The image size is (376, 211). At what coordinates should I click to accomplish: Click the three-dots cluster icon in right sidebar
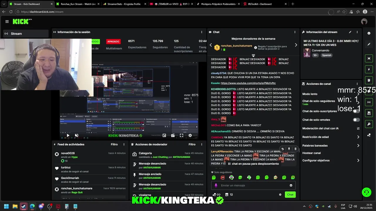[x=369, y=135]
